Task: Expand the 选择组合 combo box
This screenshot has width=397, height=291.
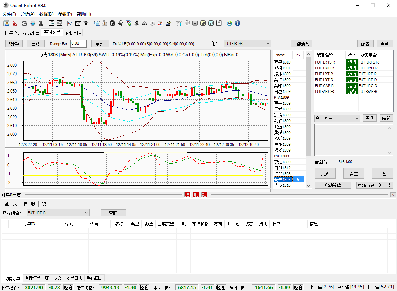Action: (58, 213)
